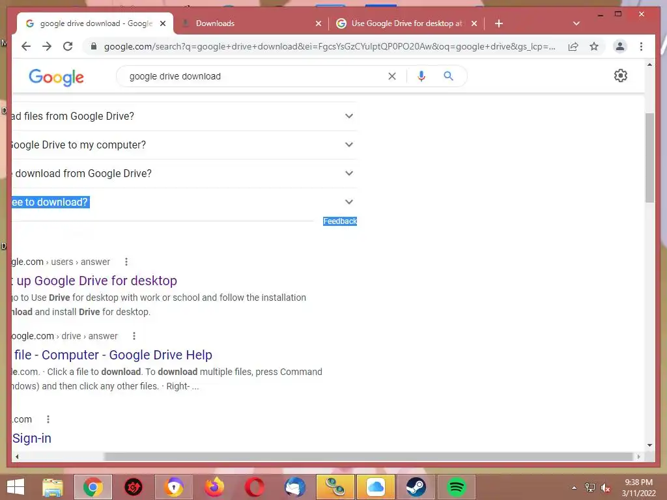Click the horizontal scrollbar thumb
This screenshot has width=667, height=500.
click(x=369, y=456)
